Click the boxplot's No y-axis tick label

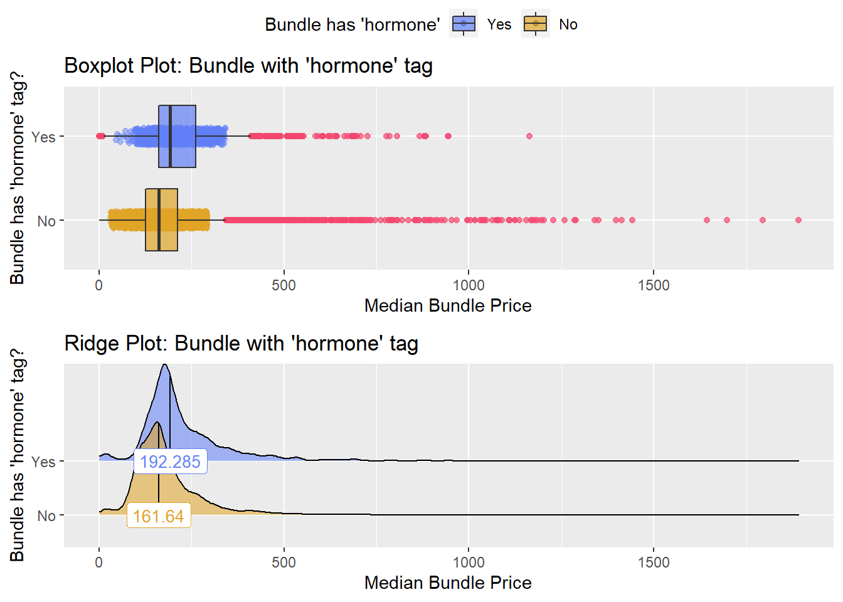pyautogui.click(x=46, y=221)
